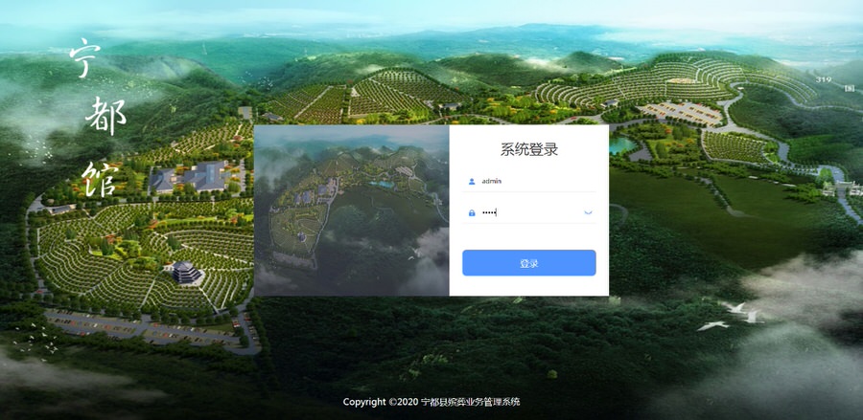The width and height of the screenshot is (863, 420).
Task: Click the user avatar icon beside admin
Action: point(472,181)
